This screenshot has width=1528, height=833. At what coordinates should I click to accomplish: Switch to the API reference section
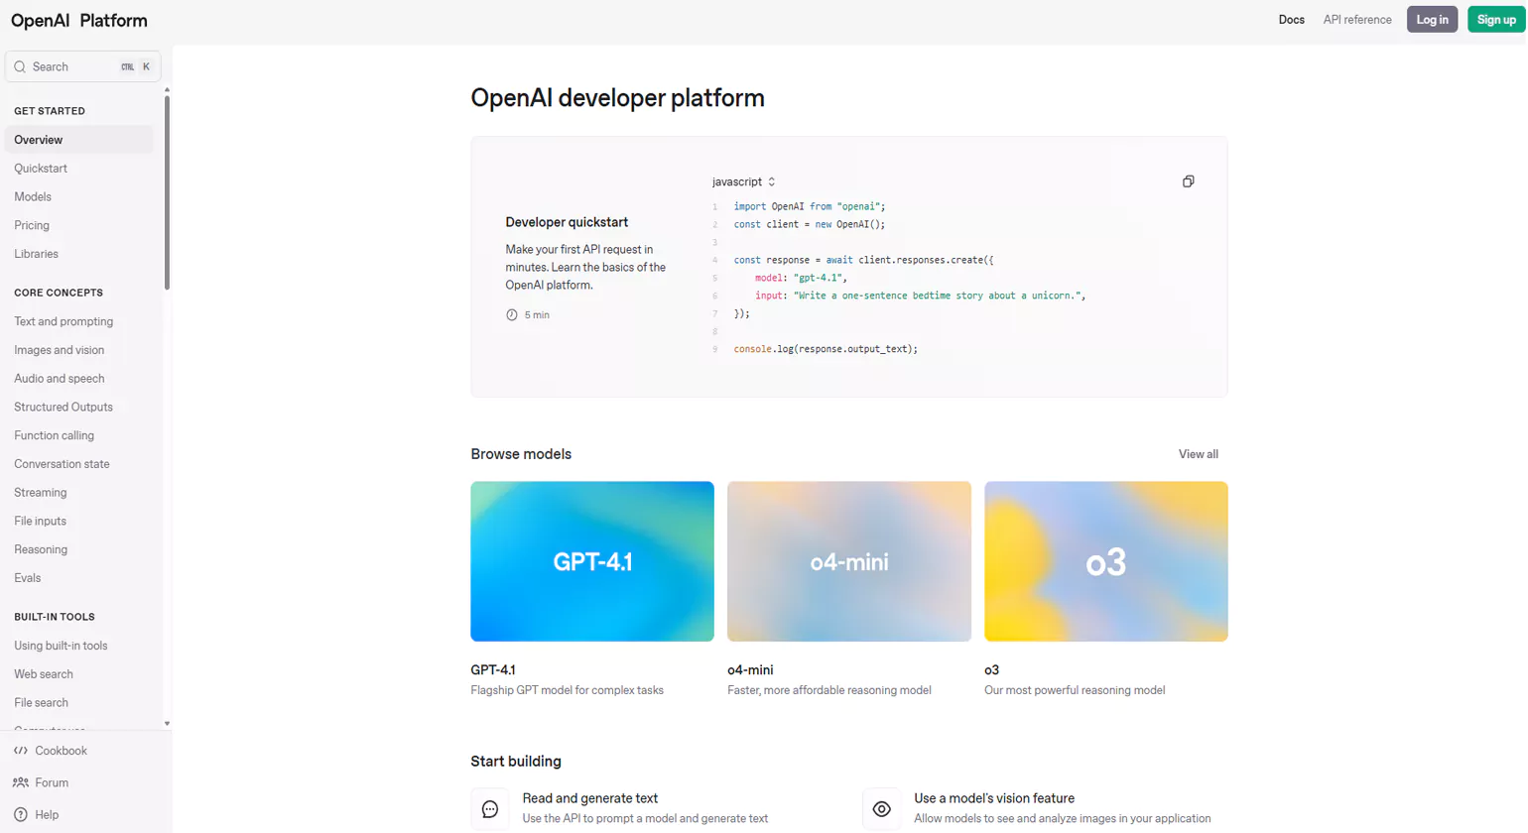coord(1357,19)
